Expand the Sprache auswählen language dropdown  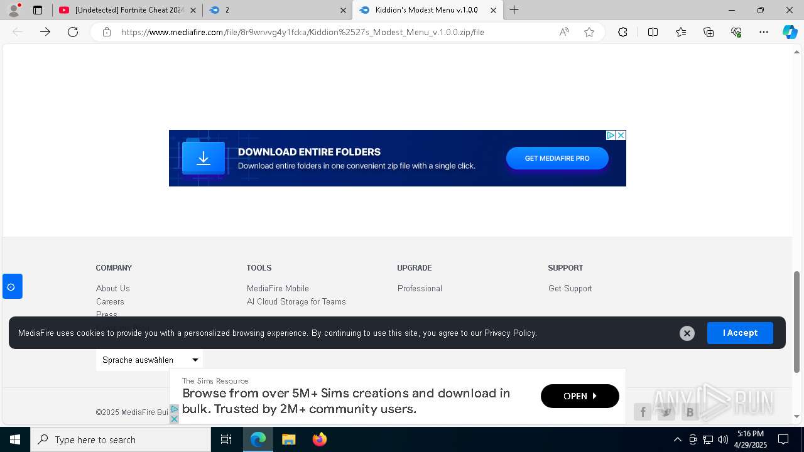tap(149, 360)
